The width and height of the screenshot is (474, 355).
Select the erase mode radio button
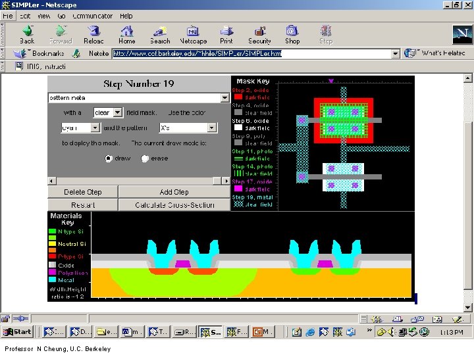[x=145, y=158]
